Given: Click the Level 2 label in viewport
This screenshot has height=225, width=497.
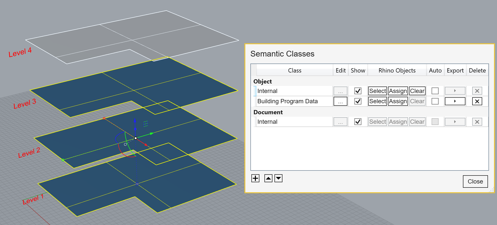Looking at the screenshot, I should 29,153.
